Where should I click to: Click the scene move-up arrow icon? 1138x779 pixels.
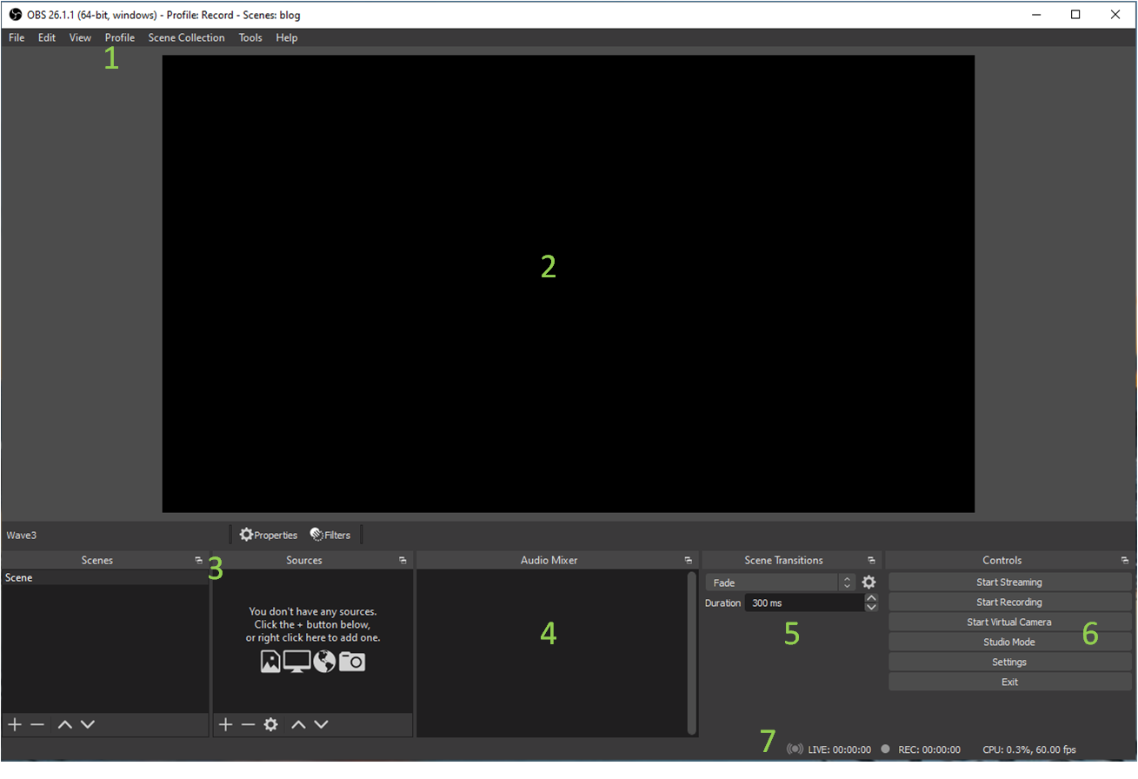65,724
